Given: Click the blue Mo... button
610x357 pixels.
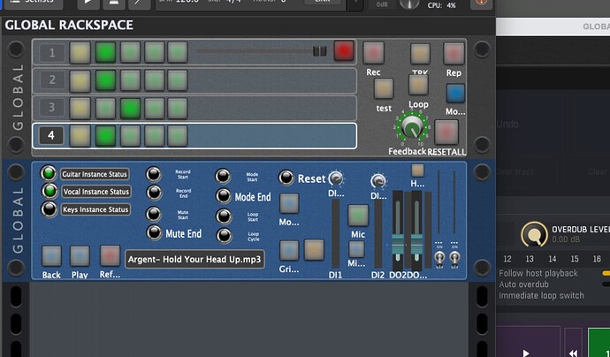Looking at the screenshot, I should click(455, 94).
